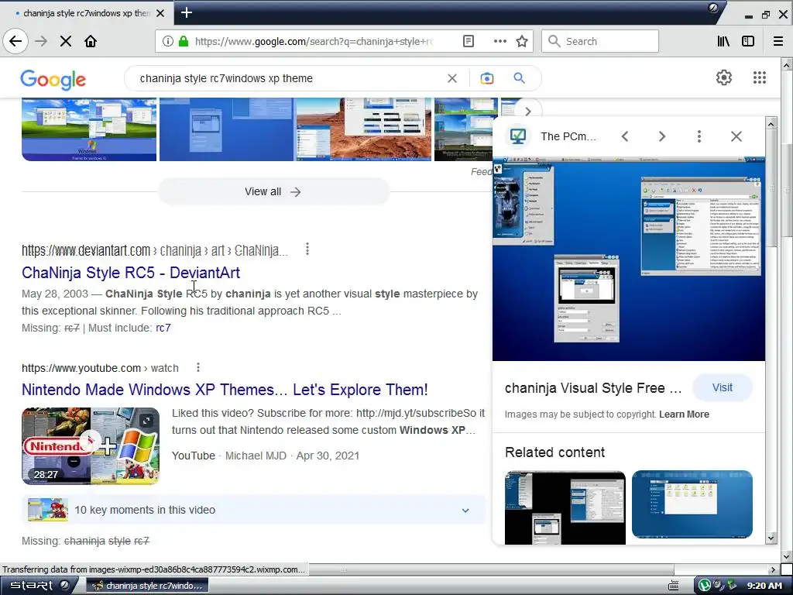Open a new tab with plus button
The height and width of the screenshot is (595, 793).
coord(186,12)
